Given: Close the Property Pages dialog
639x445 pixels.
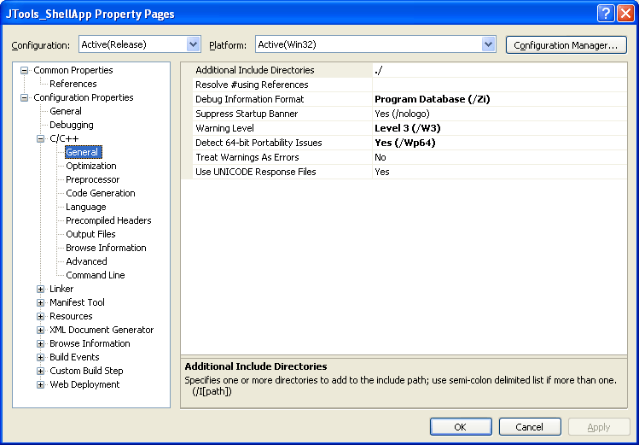Looking at the screenshot, I should point(625,14).
